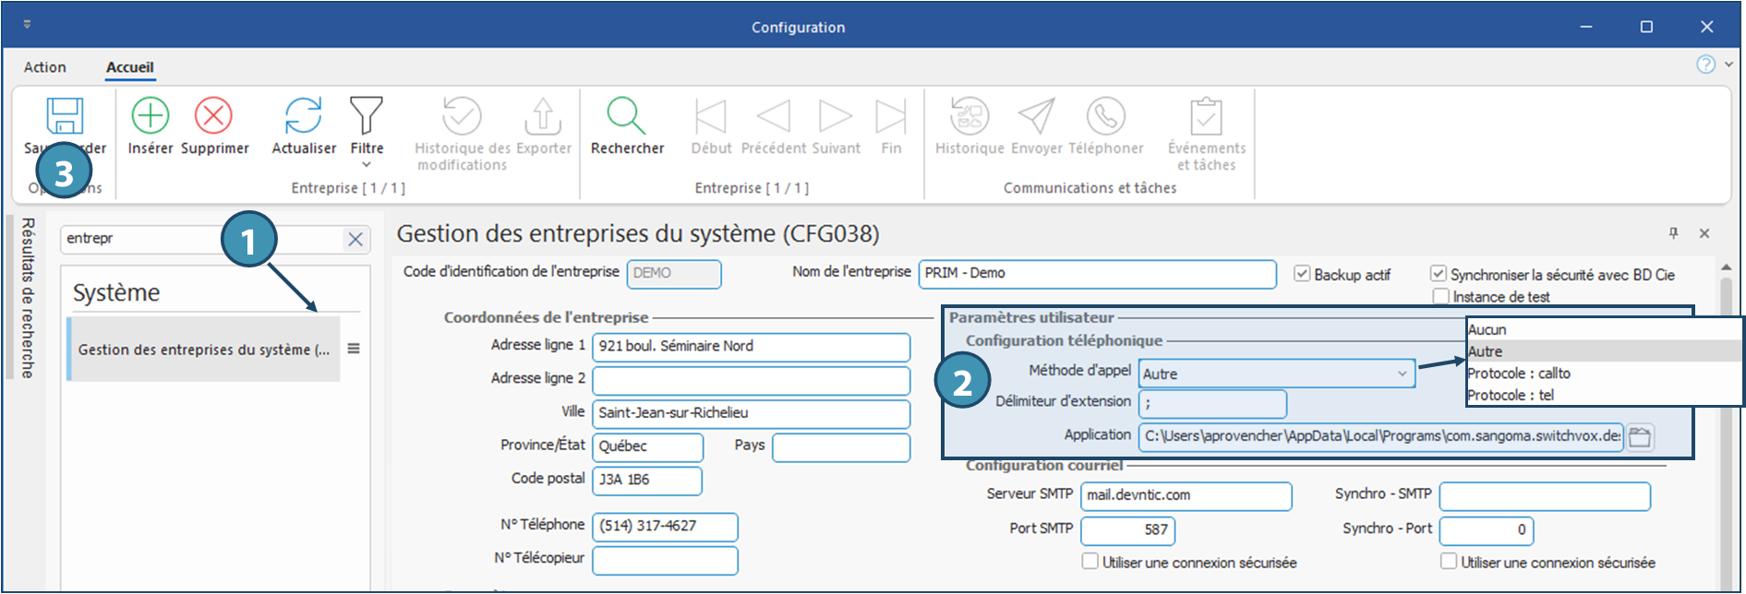Image resolution: width=1746 pixels, height=594 pixels.
Task: Select 'Protocole : callto' from the list
Action: 1518,374
